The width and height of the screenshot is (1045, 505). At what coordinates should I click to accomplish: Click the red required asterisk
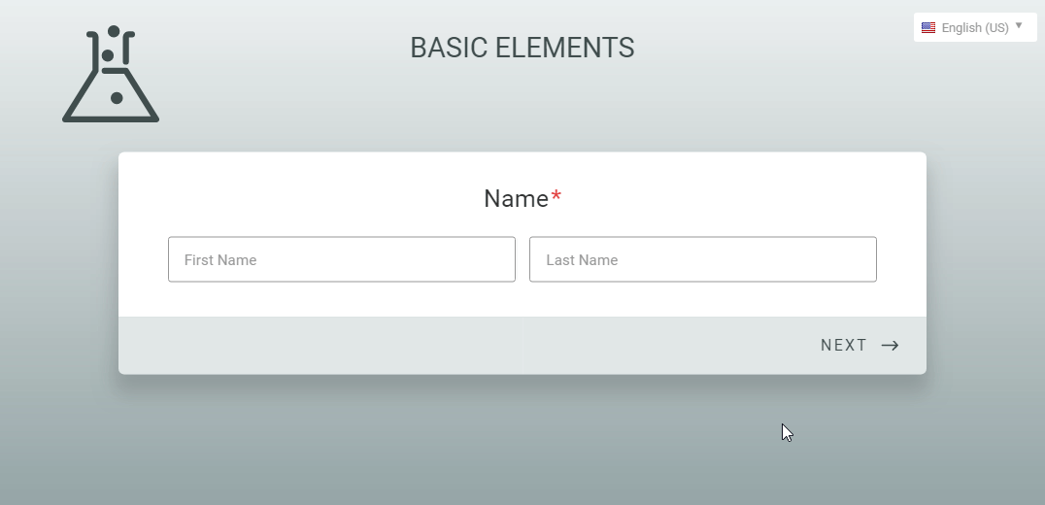556,198
